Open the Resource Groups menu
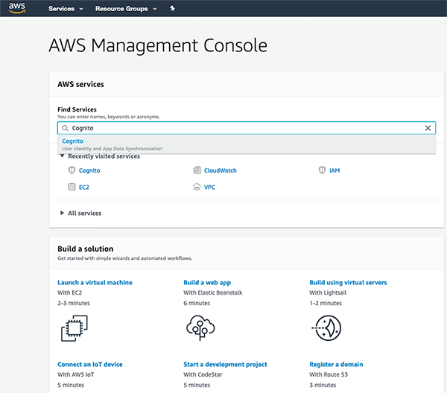447x393 pixels. pyautogui.click(x=126, y=9)
